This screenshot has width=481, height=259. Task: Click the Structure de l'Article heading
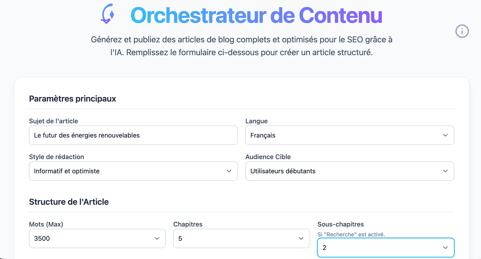click(69, 202)
